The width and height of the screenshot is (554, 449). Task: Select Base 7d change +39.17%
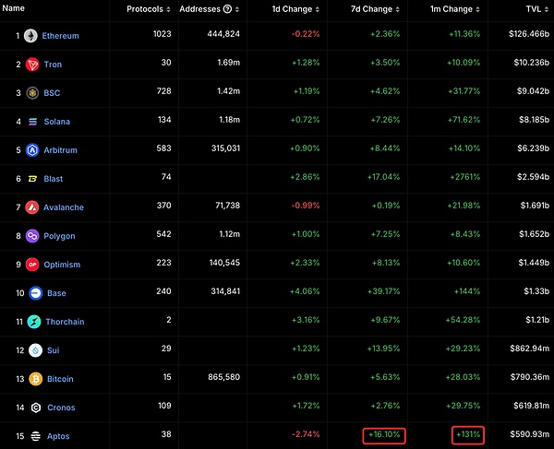pyautogui.click(x=384, y=291)
